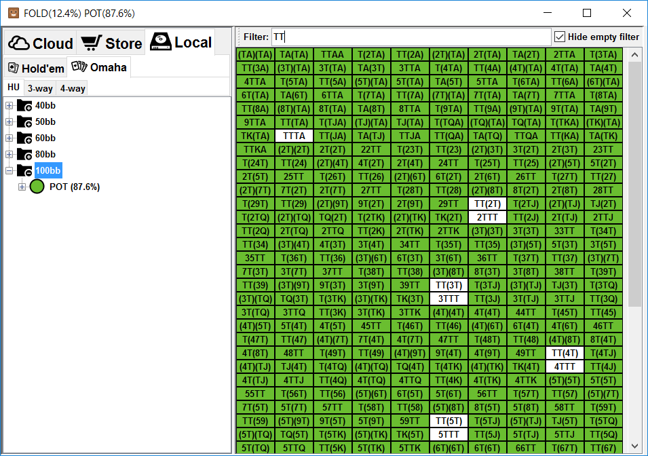Collapse the 100bb tree node
648x456 pixels.
9,171
